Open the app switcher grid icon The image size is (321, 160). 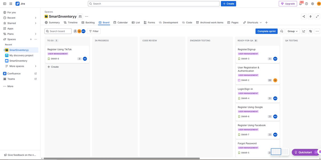click(11, 4)
